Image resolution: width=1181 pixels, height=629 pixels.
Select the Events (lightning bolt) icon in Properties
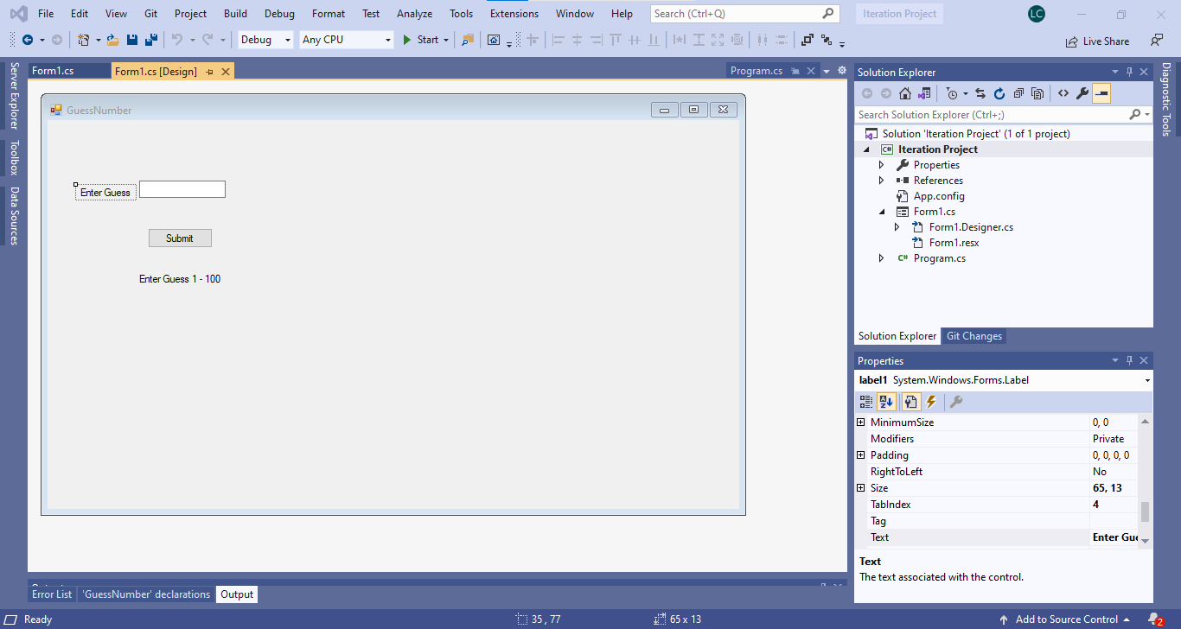pos(931,401)
